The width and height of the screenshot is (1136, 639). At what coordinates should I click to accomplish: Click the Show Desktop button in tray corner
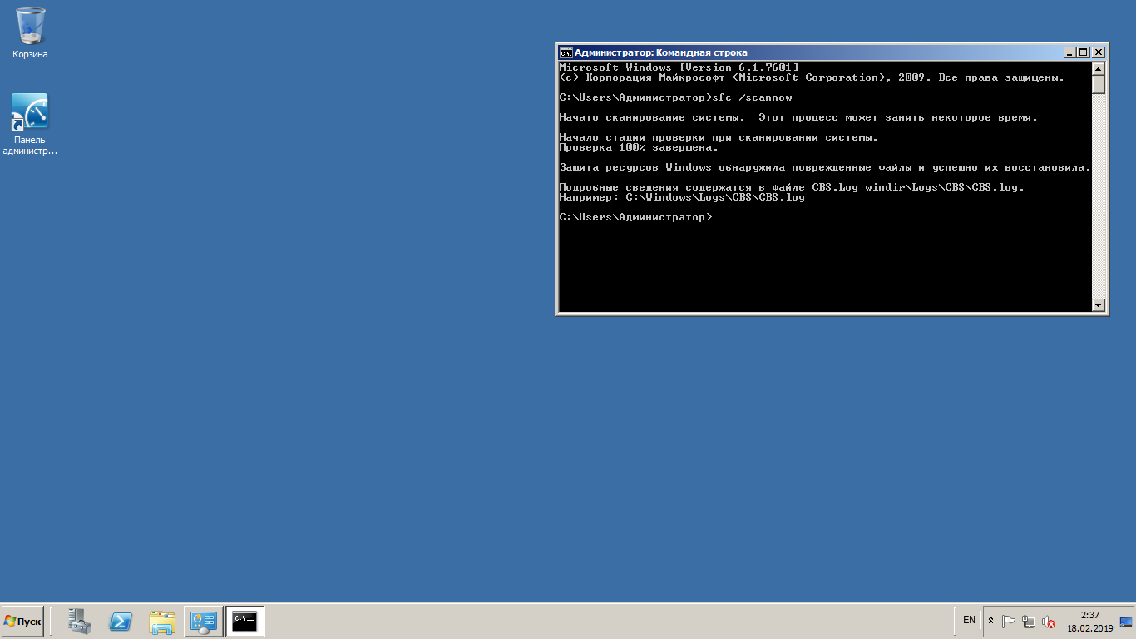(1127, 622)
